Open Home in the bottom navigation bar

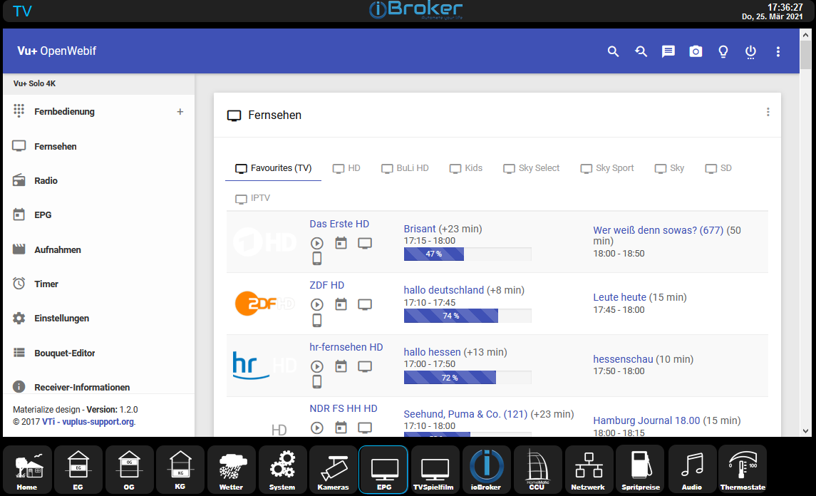click(x=27, y=470)
